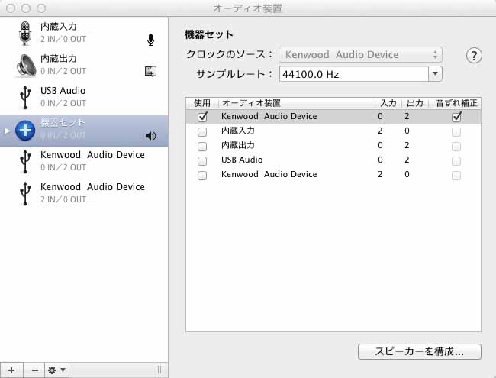
Task: Remove selected device with minus button
Action: (35, 370)
